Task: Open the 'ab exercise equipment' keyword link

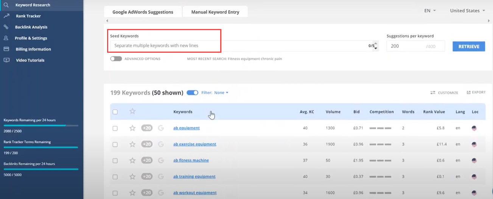Action: click(195, 144)
